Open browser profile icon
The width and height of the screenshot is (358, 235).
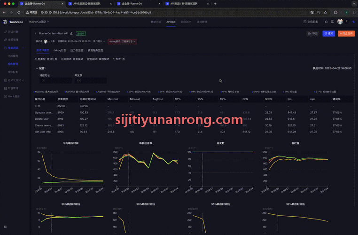pyautogui.click(x=347, y=12)
